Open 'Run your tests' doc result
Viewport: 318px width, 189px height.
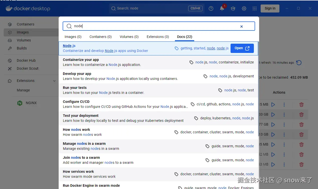(158, 90)
